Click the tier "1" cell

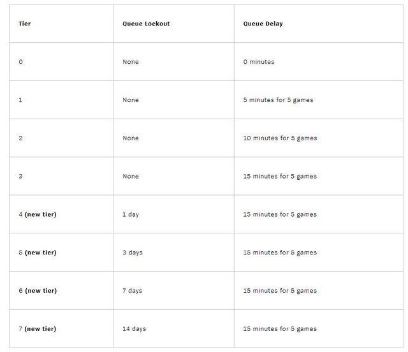click(x=21, y=100)
